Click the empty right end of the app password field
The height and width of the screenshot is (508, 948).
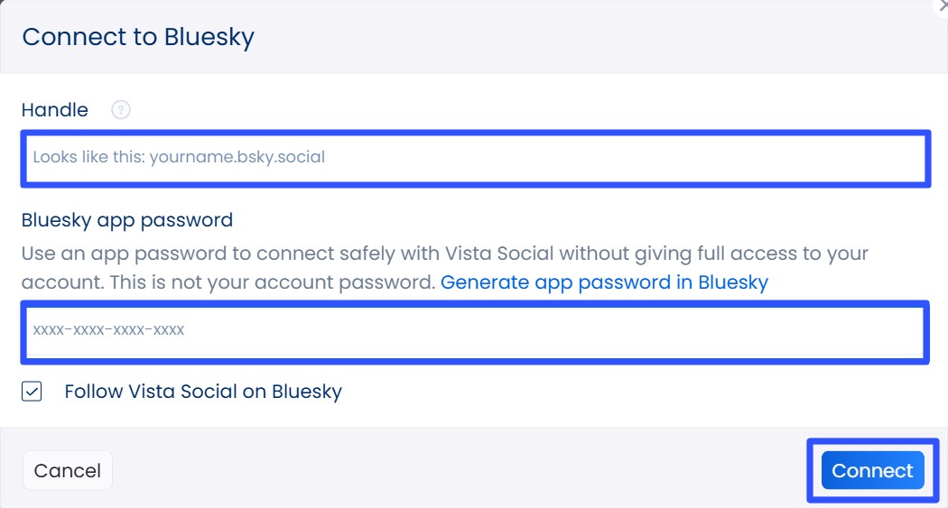(813, 331)
